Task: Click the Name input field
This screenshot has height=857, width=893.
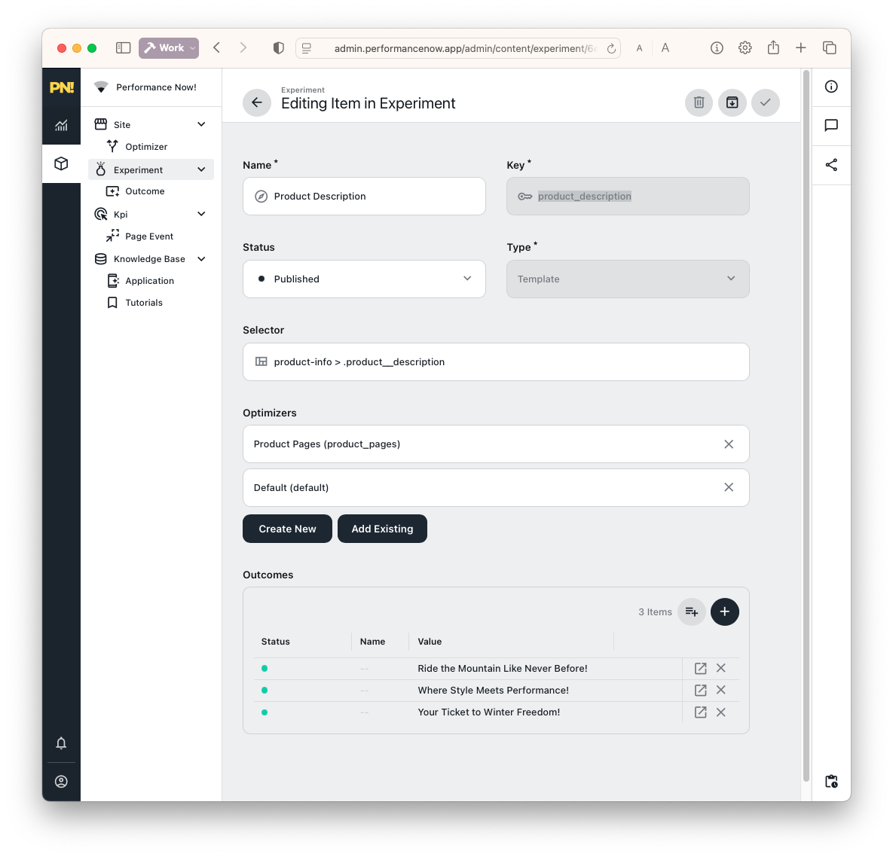Action: click(364, 197)
